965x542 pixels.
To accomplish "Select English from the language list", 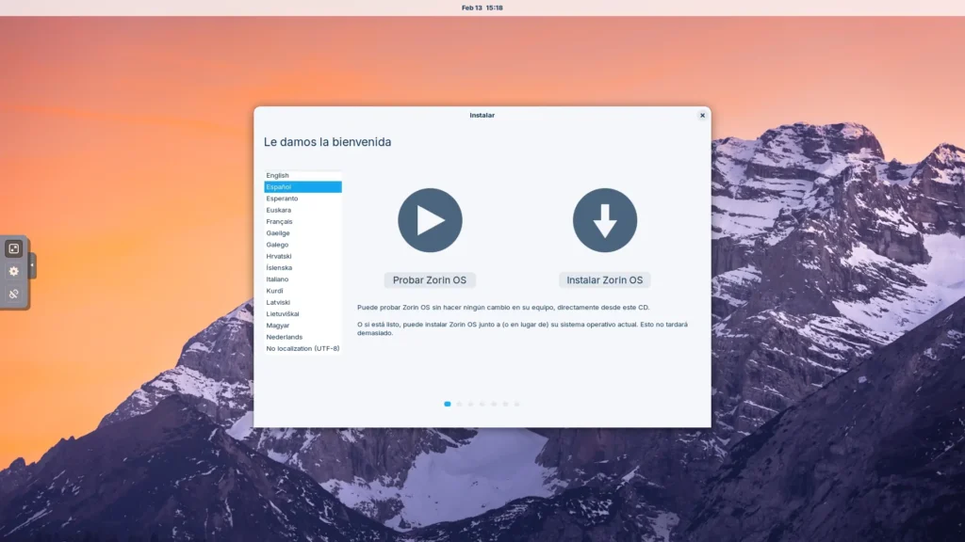I will tap(278, 175).
